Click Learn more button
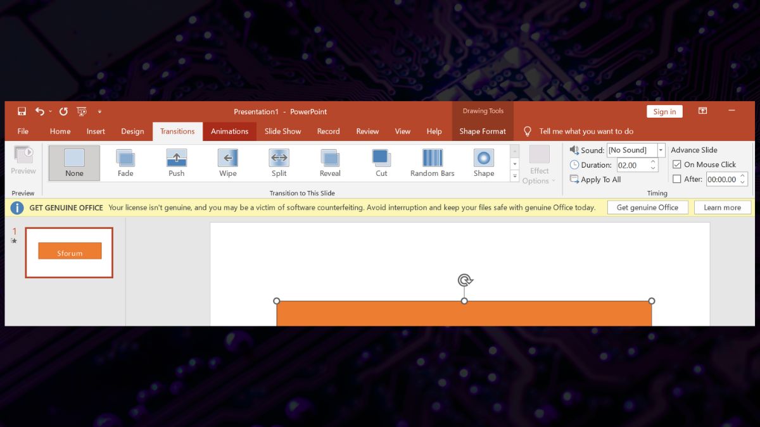 pos(722,207)
